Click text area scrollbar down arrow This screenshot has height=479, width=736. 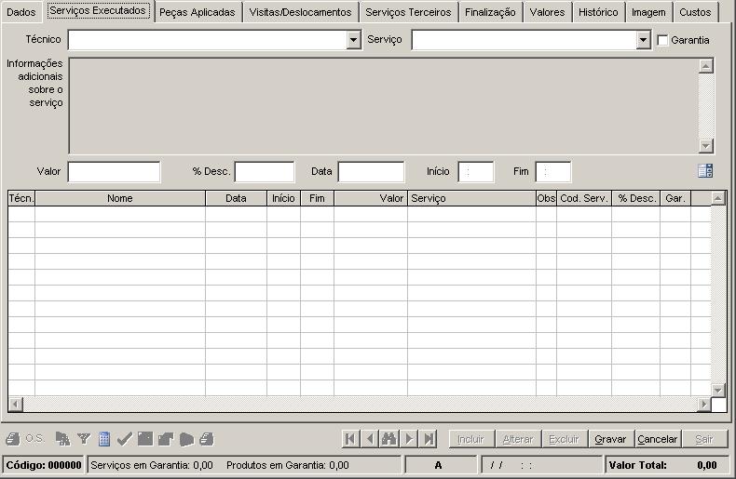click(706, 146)
